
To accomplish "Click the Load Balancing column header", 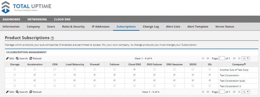I will tap(75, 64).
